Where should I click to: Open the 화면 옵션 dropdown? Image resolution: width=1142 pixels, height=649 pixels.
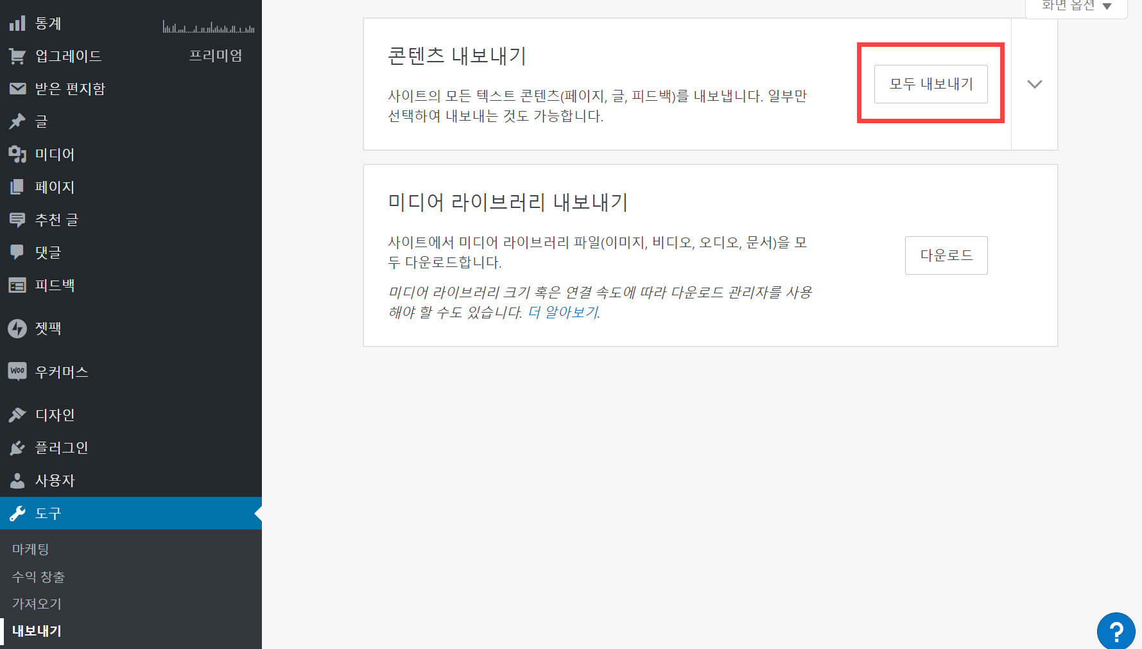pos(1075,5)
